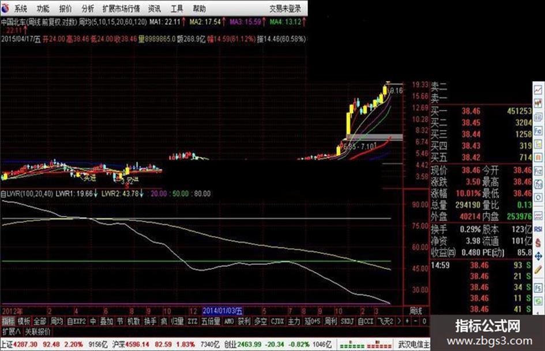Open the 帮助 menu
545x351 pixels.
coord(199,8)
